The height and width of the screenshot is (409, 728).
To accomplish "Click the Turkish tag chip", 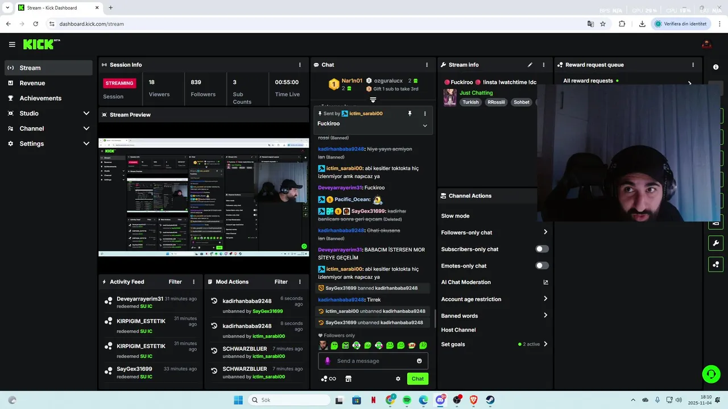I will 470,102.
